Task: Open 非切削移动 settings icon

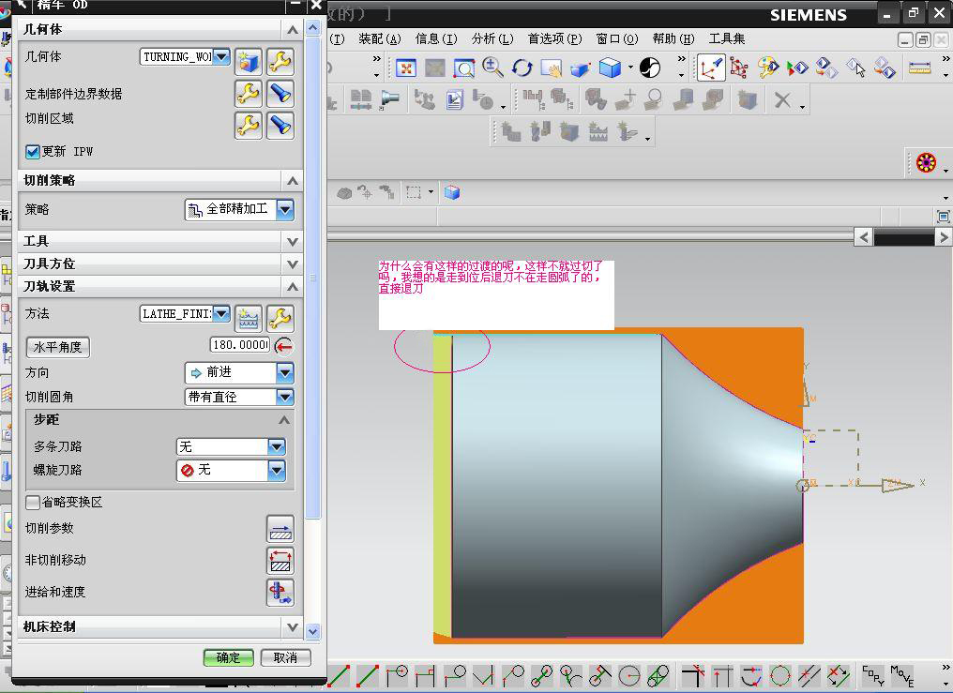Action: [x=280, y=561]
